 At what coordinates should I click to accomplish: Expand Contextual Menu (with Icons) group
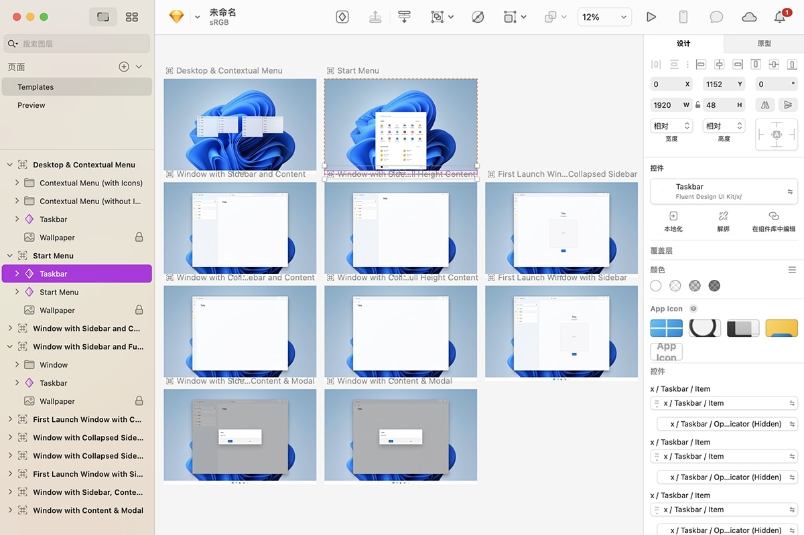coord(17,183)
